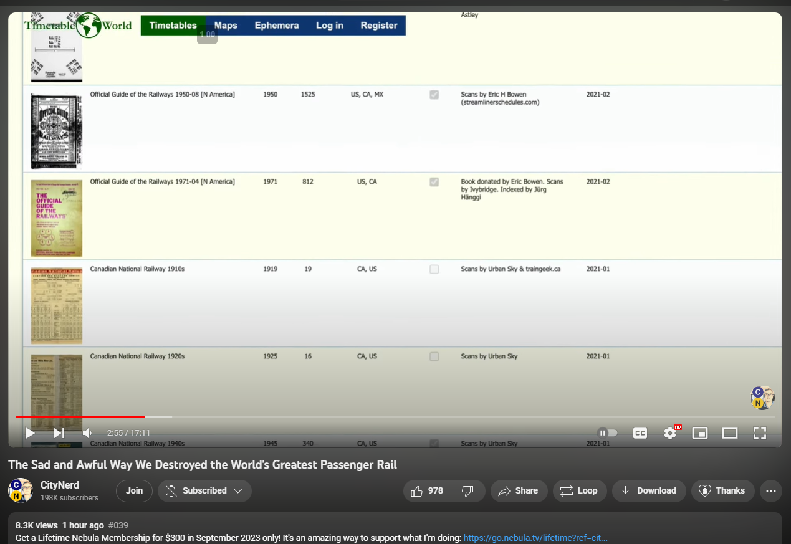
Task: Open miniplayer mode
Action: (700, 433)
